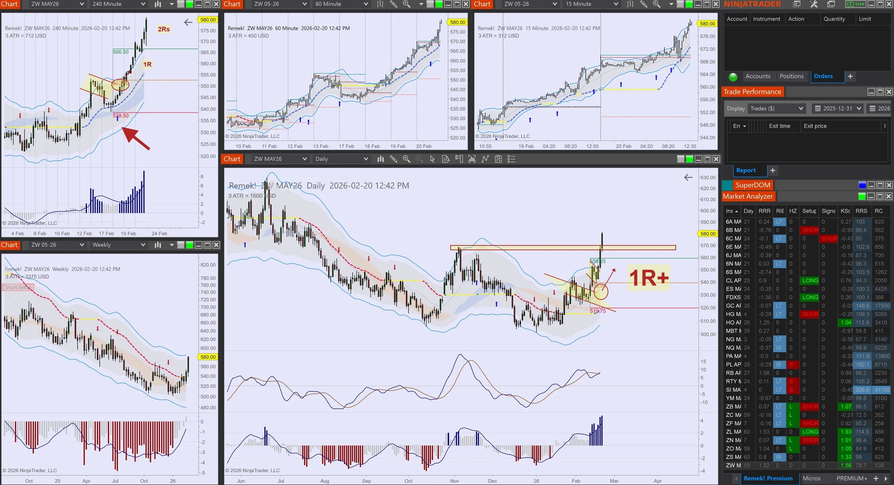
Task: Click the Report tab plus button
Action: tap(773, 170)
